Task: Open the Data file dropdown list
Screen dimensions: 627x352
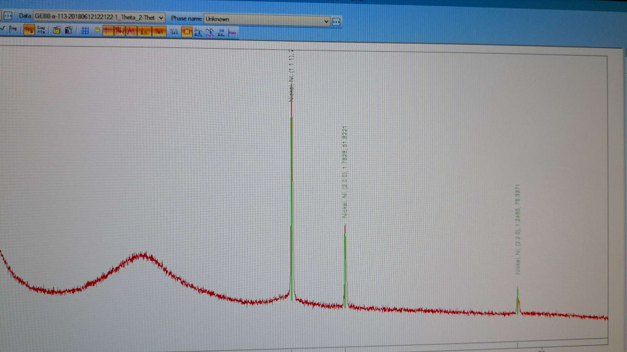Action: click(x=161, y=18)
